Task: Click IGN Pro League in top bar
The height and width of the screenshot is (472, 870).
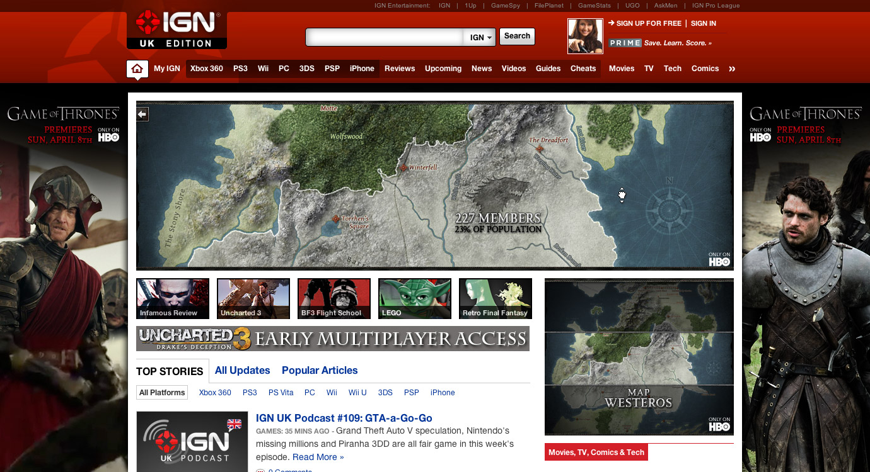Action: [716, 6]
